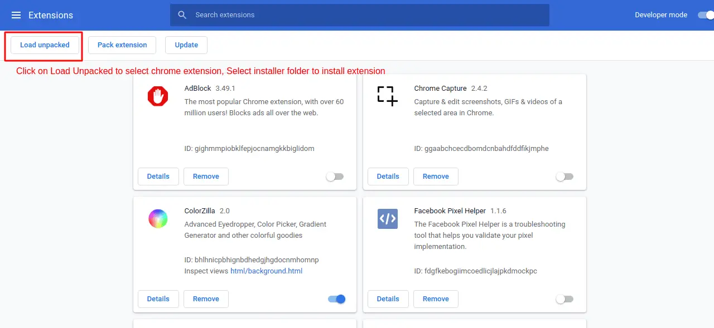Click the search magnifier icon
Screen dimensions: 714x328
(x=182, y=15)
